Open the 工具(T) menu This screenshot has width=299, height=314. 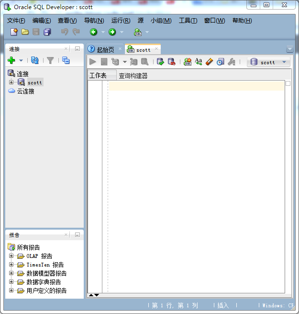(x=188, y=21)
